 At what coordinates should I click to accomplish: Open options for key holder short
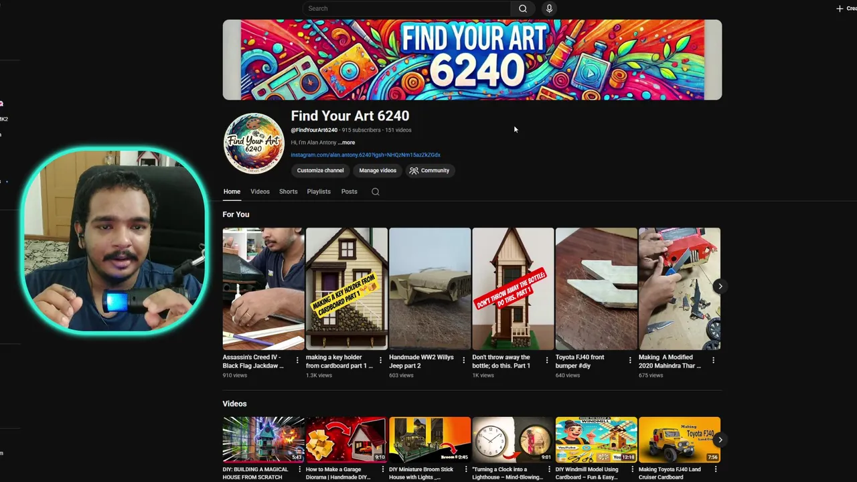(380, 360)
